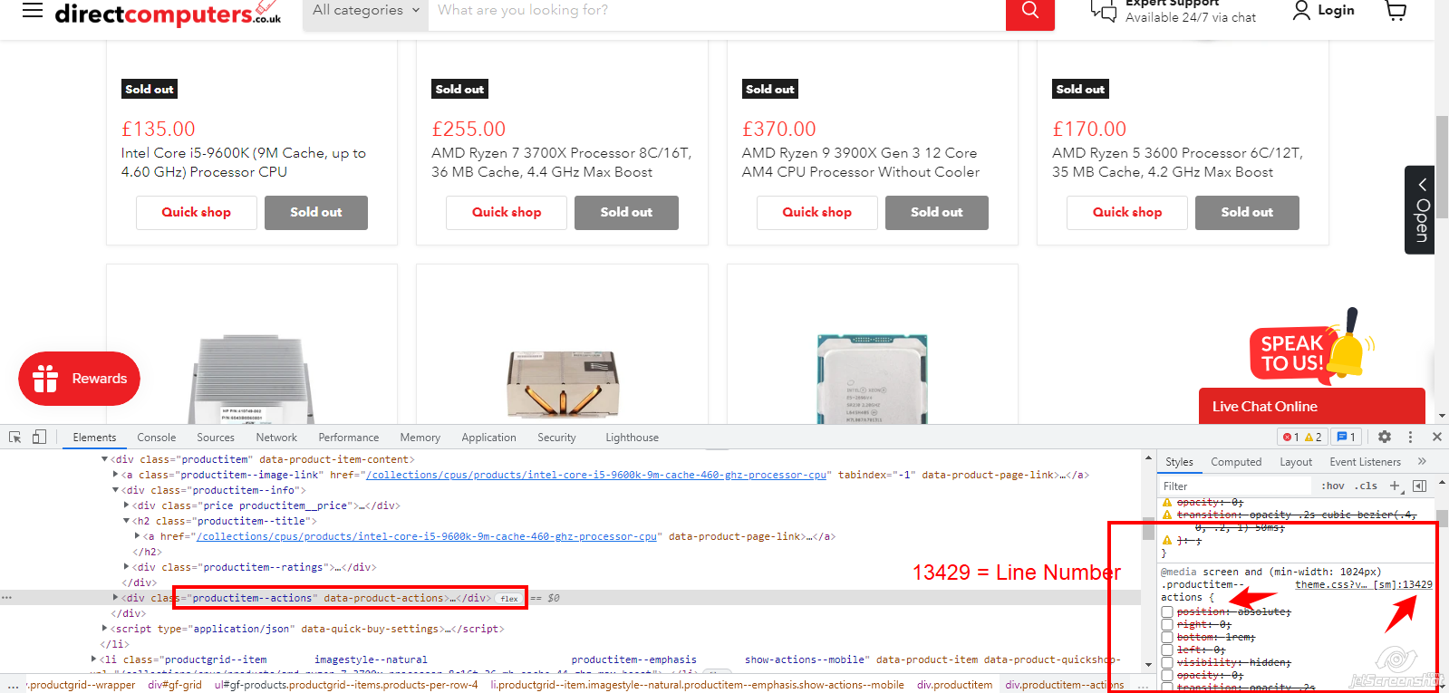
Task: Close the DevTools panel
Action: 1436,437
